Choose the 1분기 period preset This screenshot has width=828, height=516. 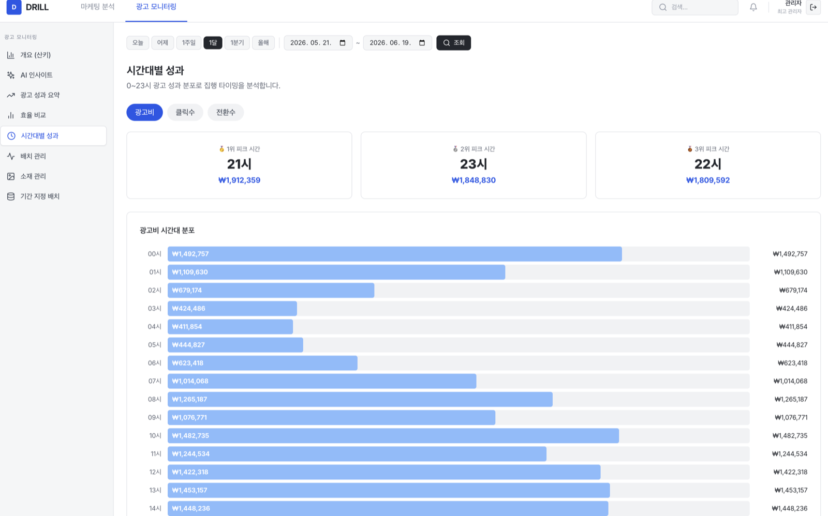(x=237, y=43)
